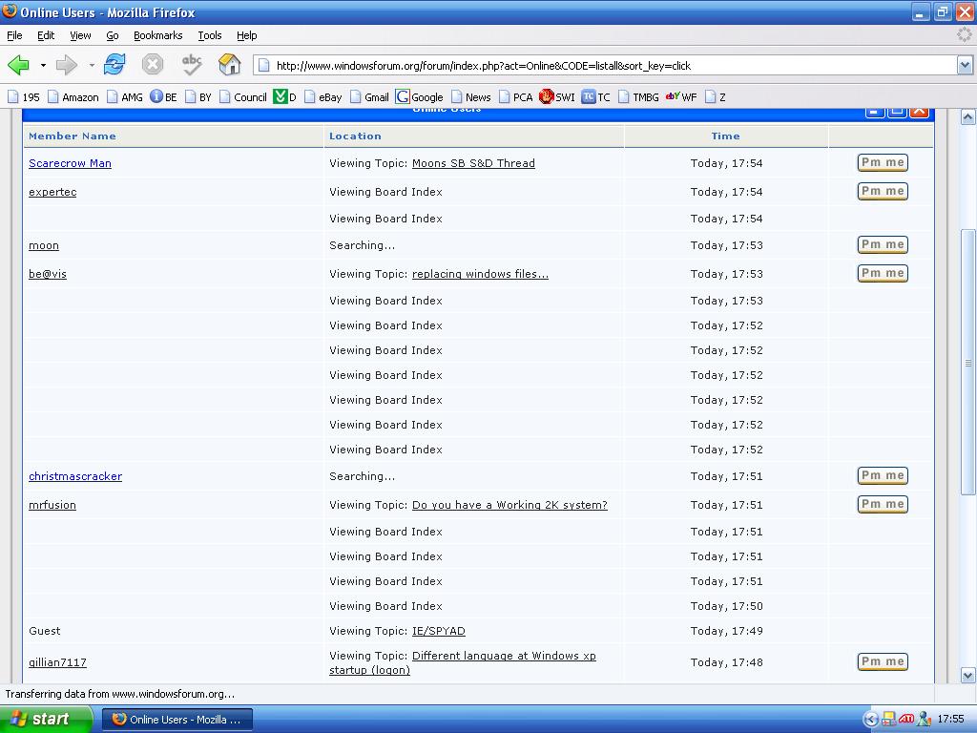977x733 pixels.
Task: Open the eBay bookmark
Action: (x=322, y=97)
